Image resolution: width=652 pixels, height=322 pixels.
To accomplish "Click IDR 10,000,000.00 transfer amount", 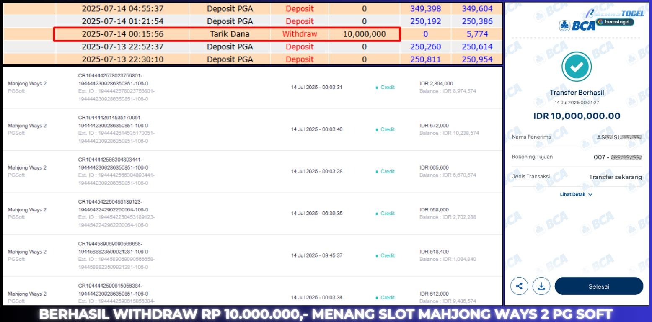I will point(577,116).
